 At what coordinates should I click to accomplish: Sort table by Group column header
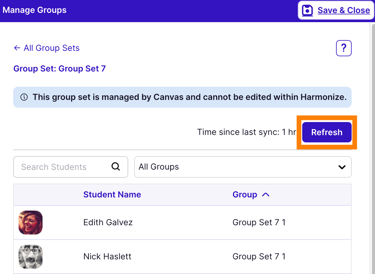[245, 195]
